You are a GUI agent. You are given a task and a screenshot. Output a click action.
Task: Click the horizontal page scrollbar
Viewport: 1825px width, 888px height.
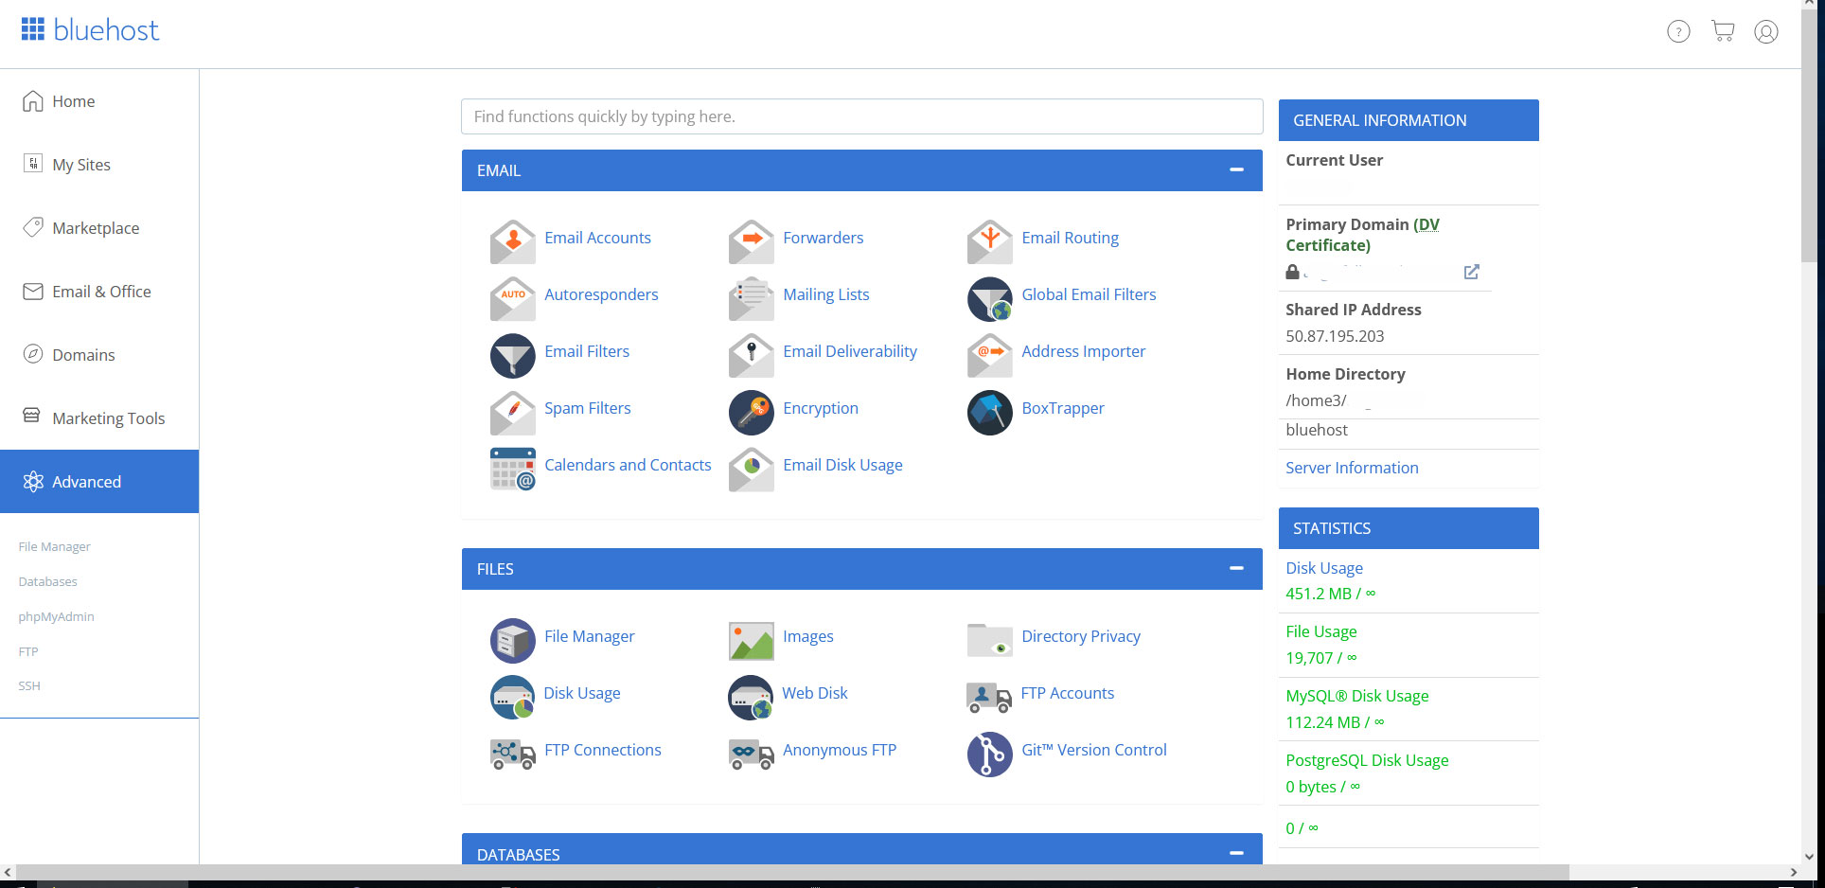793,872
